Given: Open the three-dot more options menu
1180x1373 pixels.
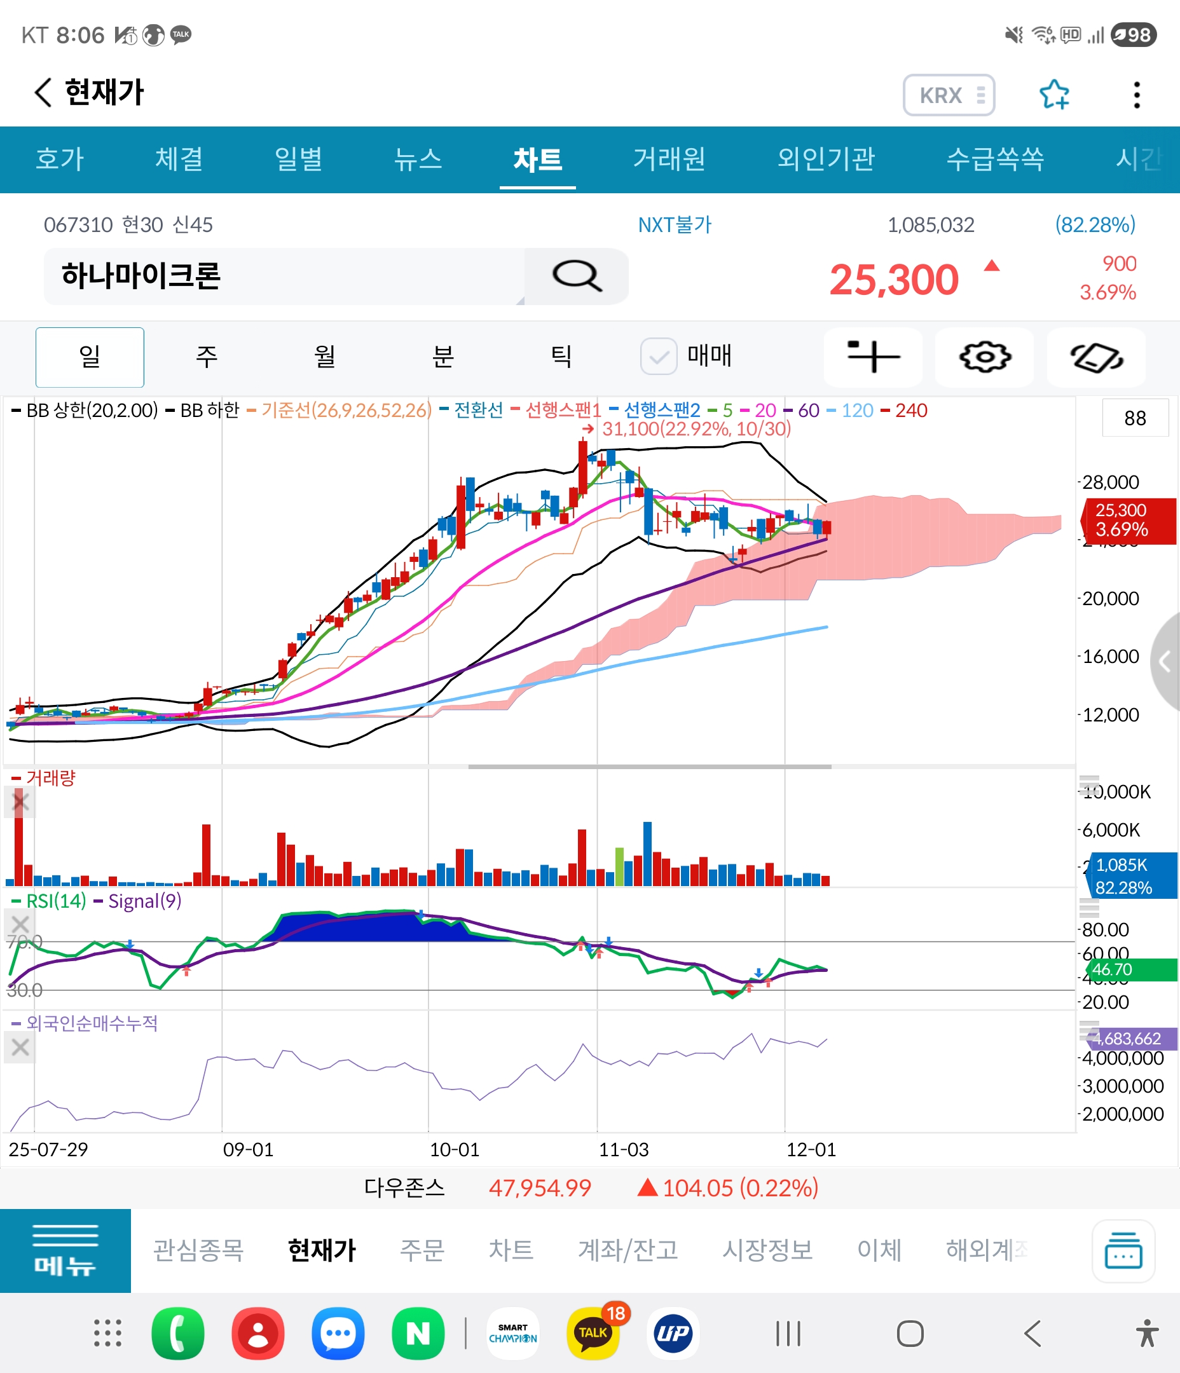Looking at the screenshot, I should pyautogui.click(x=1136, y=95).
